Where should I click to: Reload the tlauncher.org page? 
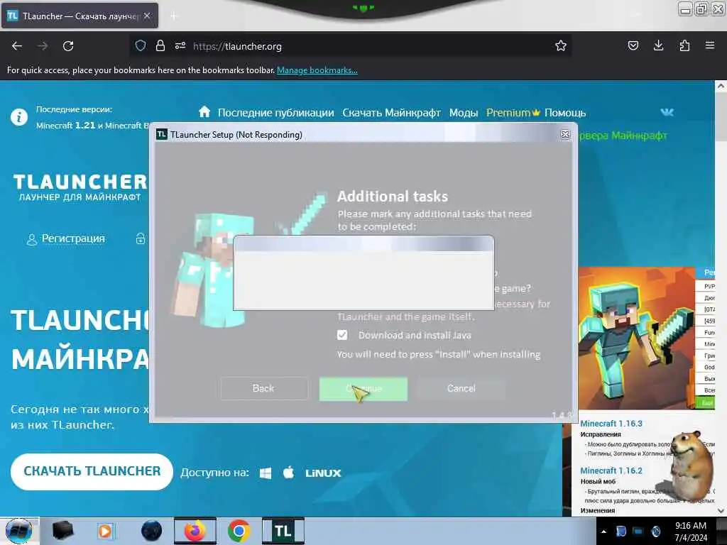coord(68,46)
